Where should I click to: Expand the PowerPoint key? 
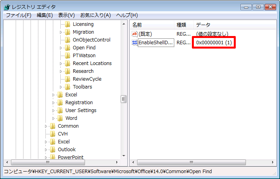(x=46, y=157)
